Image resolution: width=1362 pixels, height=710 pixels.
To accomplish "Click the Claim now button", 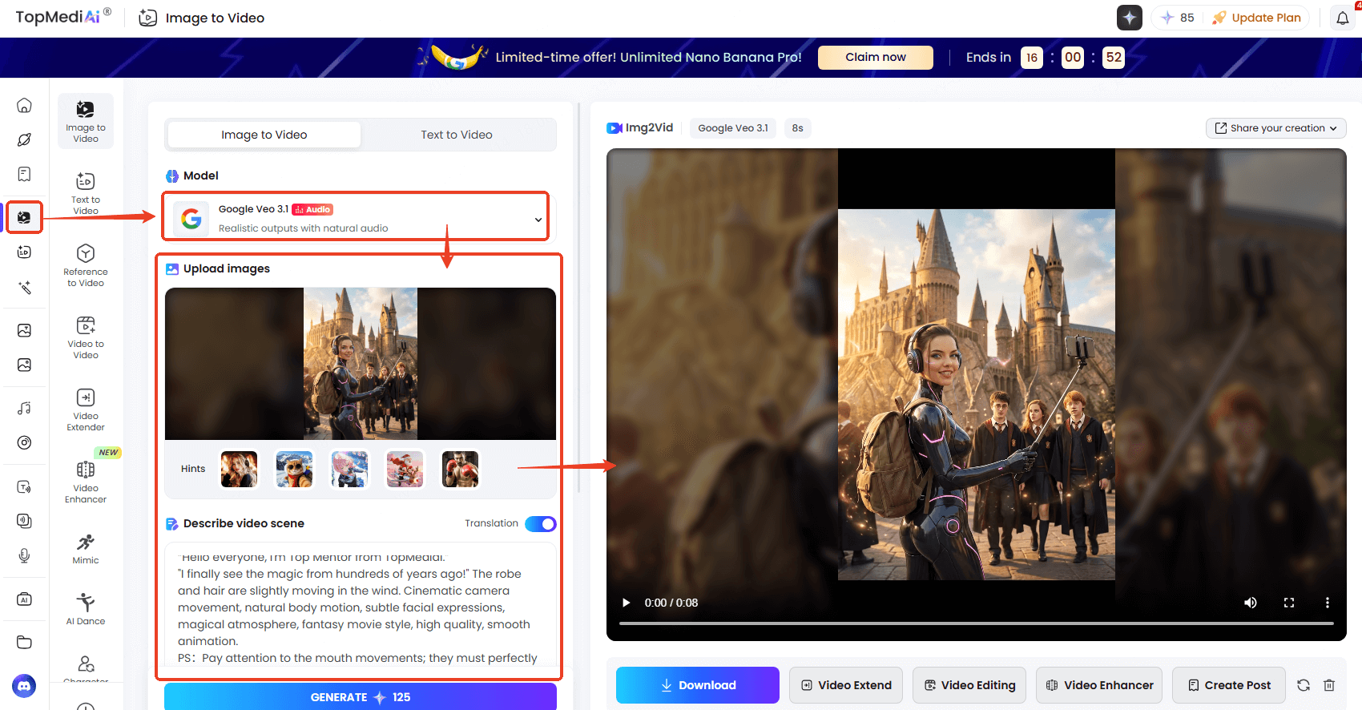I will (x=875, y=57).
